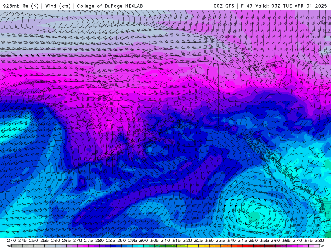
Task: Click the 240 value on the color scale
Action: 12,241
